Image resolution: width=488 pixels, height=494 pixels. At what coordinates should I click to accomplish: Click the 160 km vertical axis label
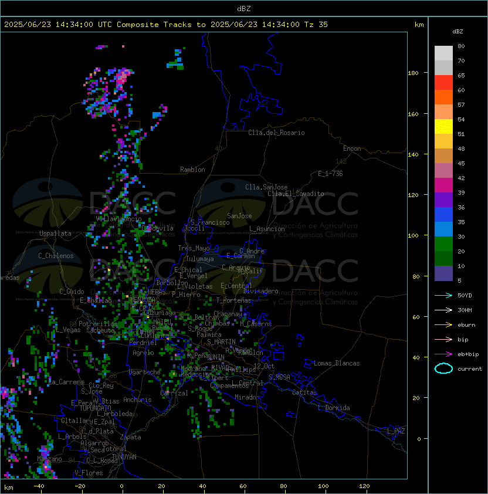(413, 114)
